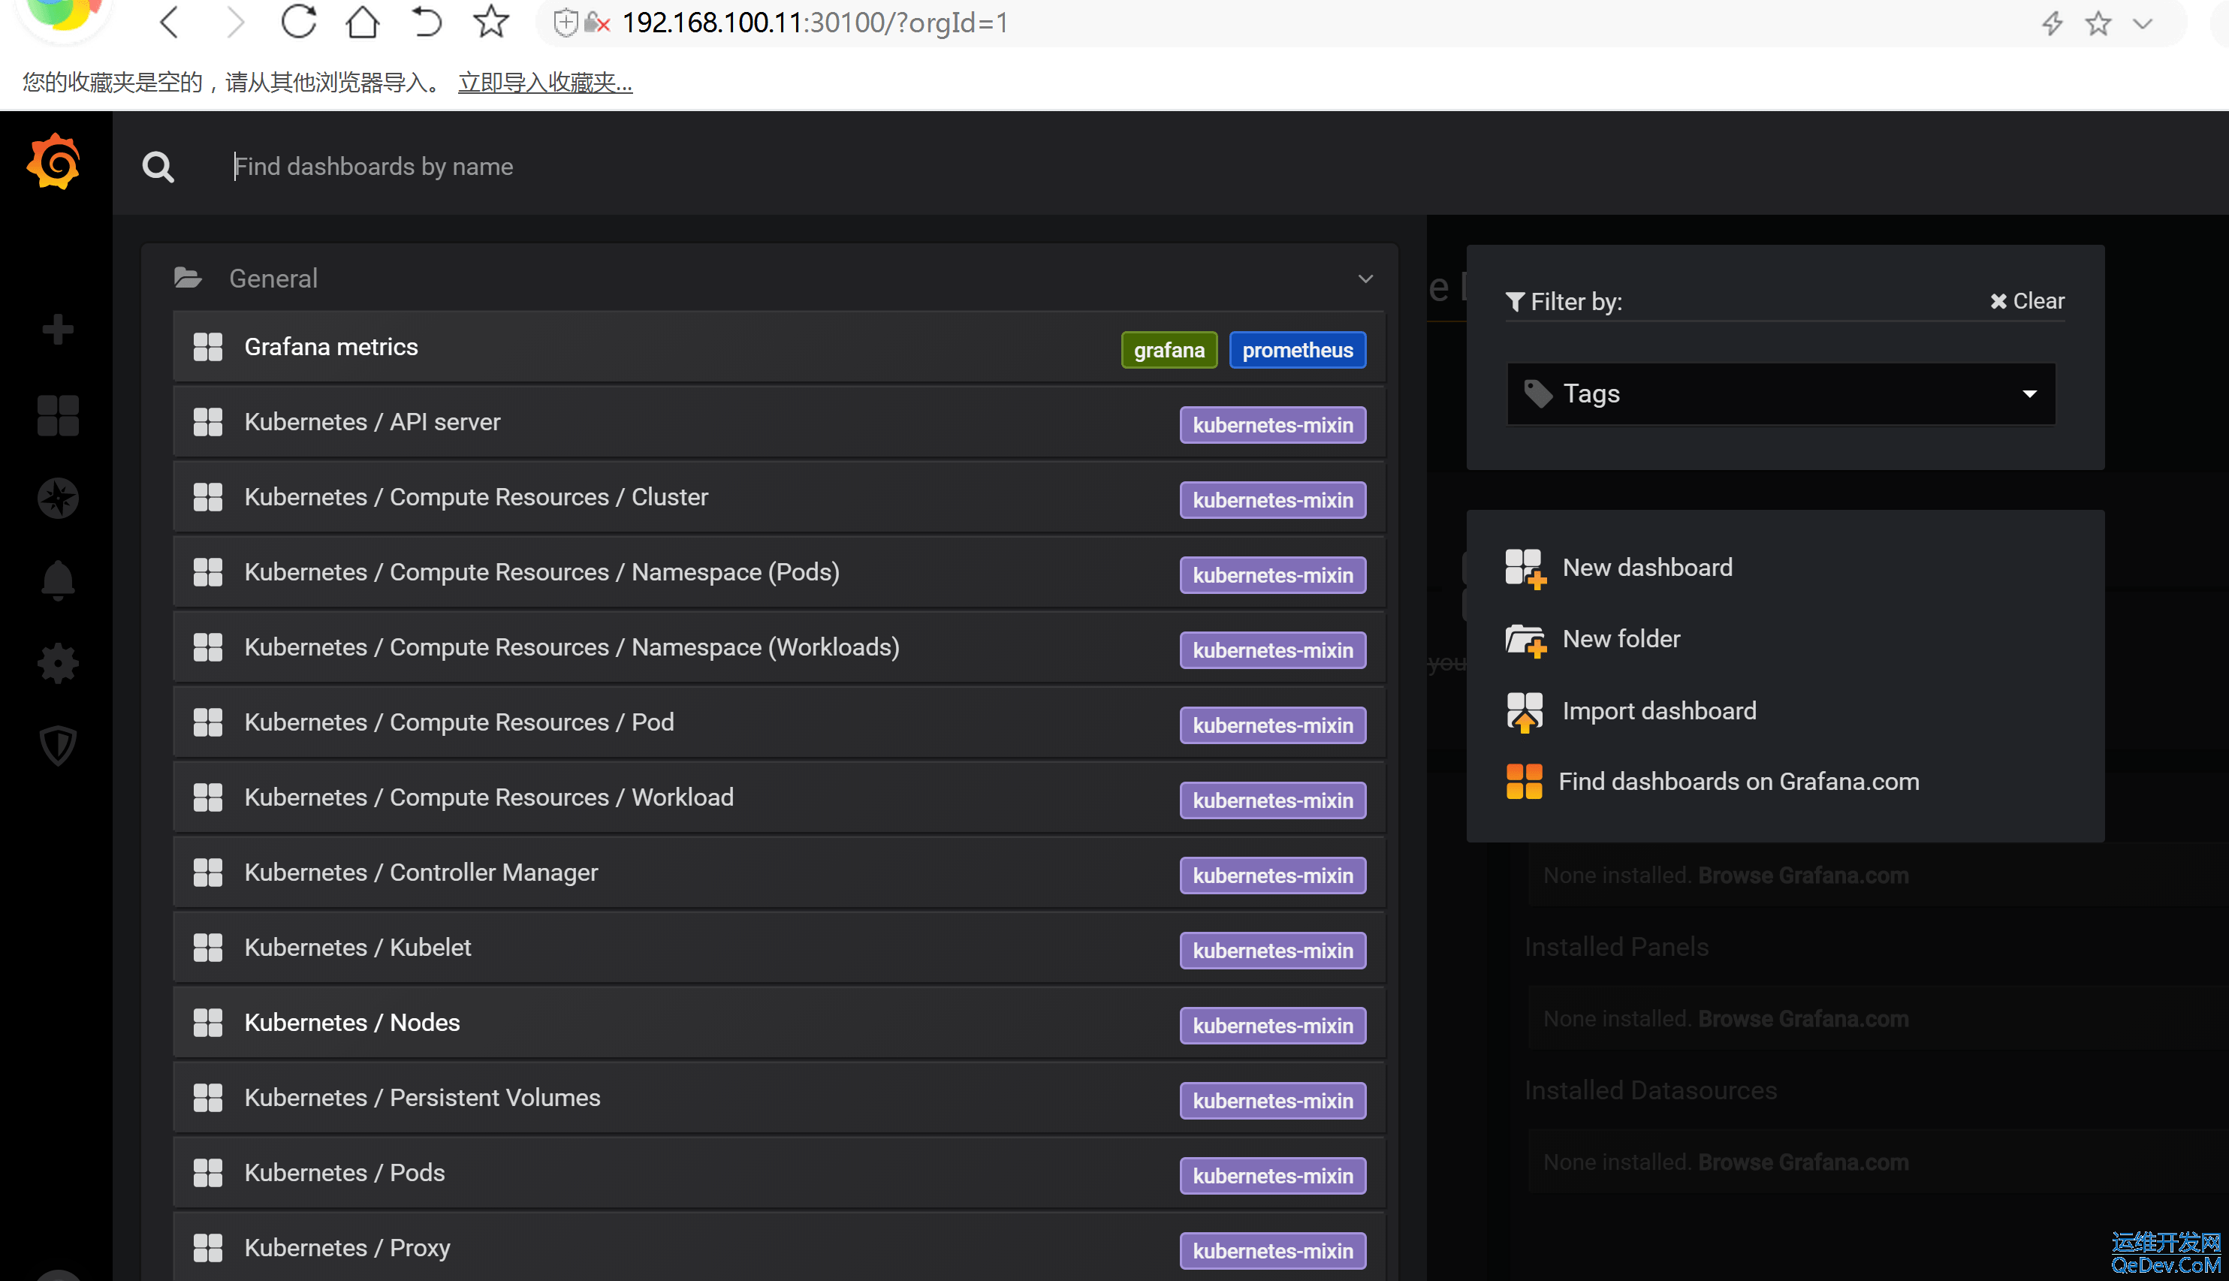Click the star icon at right of address bar

tap(2098, 23)
